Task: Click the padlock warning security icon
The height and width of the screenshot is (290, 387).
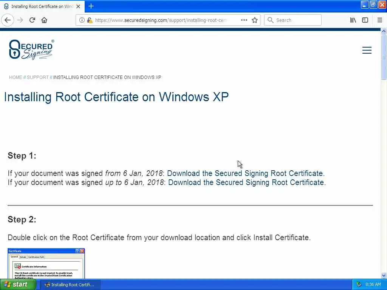Action: pos(90,20)
